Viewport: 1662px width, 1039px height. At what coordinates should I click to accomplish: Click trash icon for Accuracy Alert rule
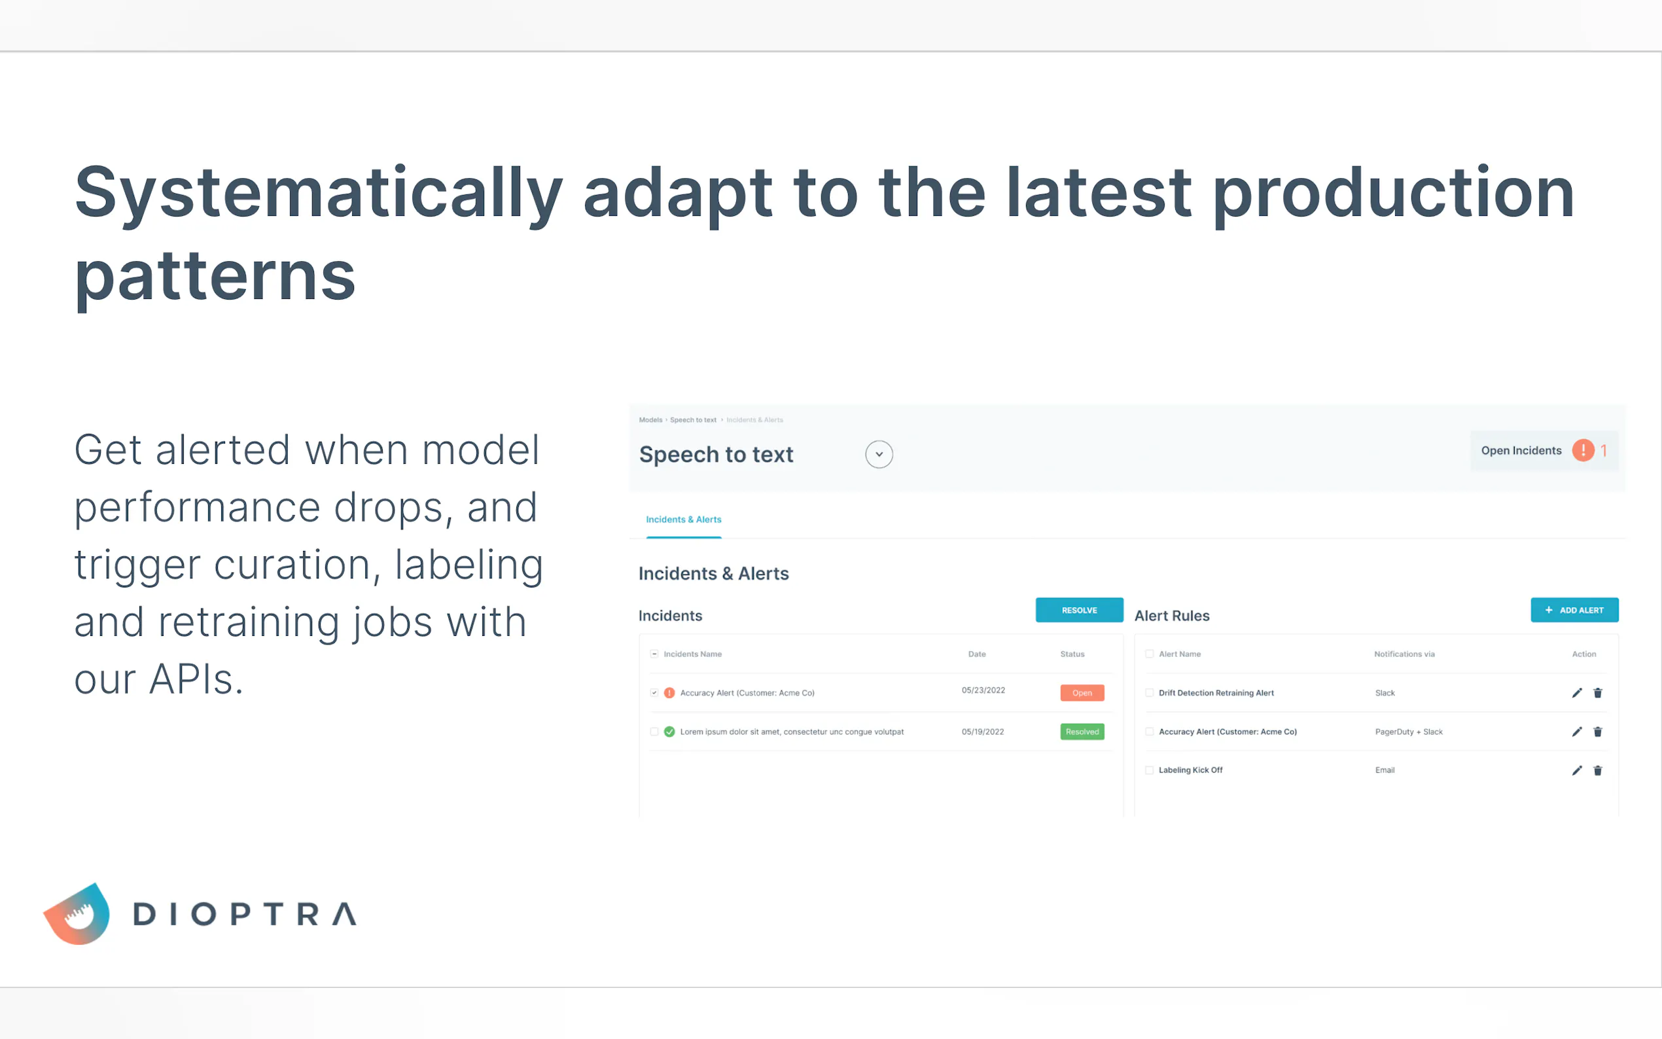point(1597,732)
